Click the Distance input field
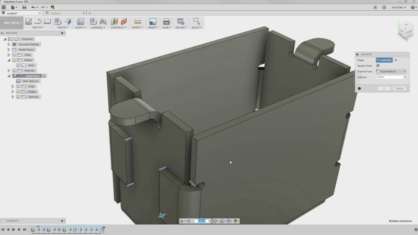This screenshot has width=418, height=235. pyautogui.click(x=389, y=77)
